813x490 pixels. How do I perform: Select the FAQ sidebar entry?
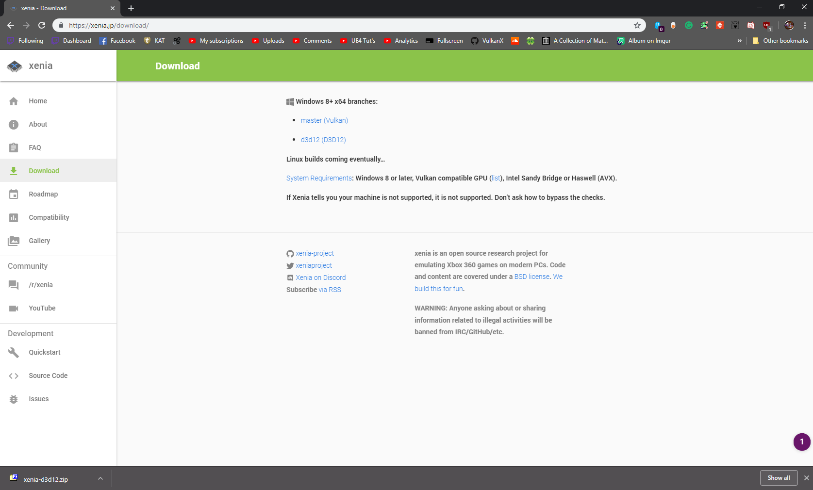tap(58, 147)
